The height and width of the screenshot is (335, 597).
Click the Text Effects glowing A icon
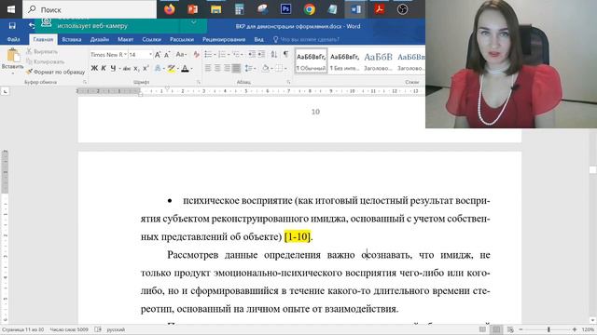158,68
